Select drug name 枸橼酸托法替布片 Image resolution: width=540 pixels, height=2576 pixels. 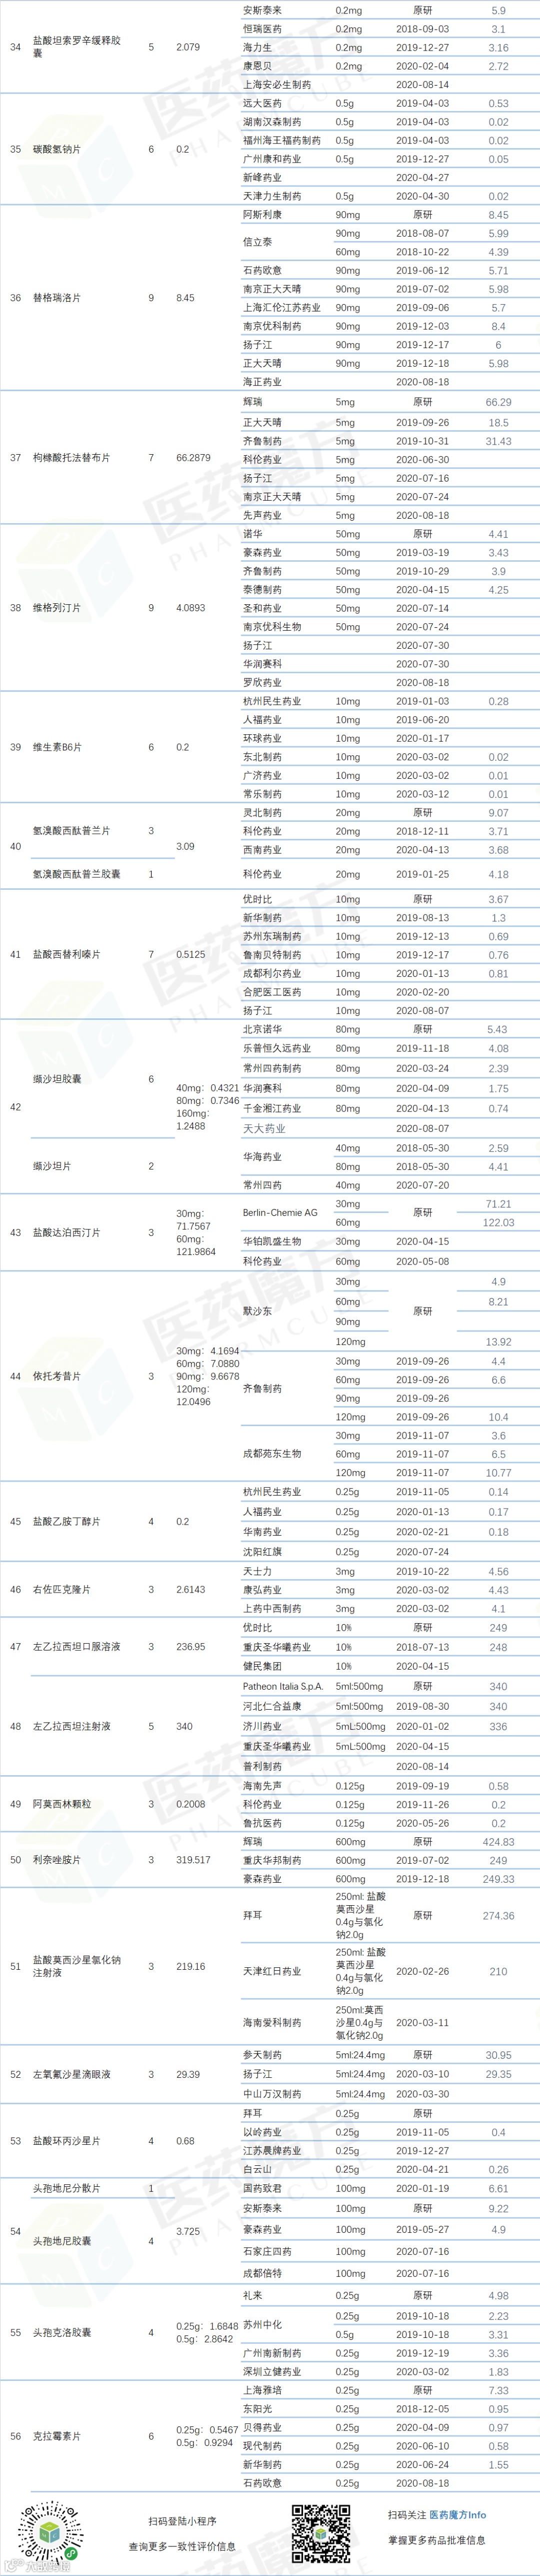coord(72,458)
